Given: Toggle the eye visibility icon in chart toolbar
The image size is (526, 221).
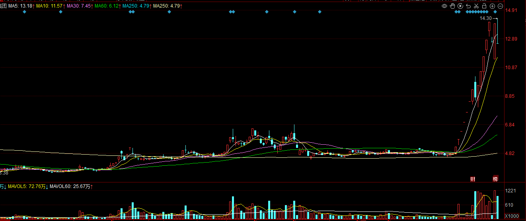Looking at the screenshot, I should (x=444, y=6).
